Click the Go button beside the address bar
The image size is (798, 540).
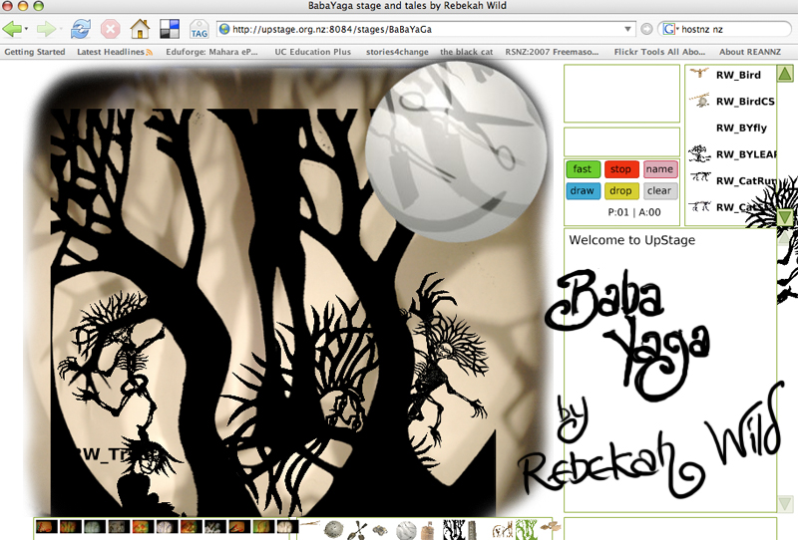click(646, 29)
